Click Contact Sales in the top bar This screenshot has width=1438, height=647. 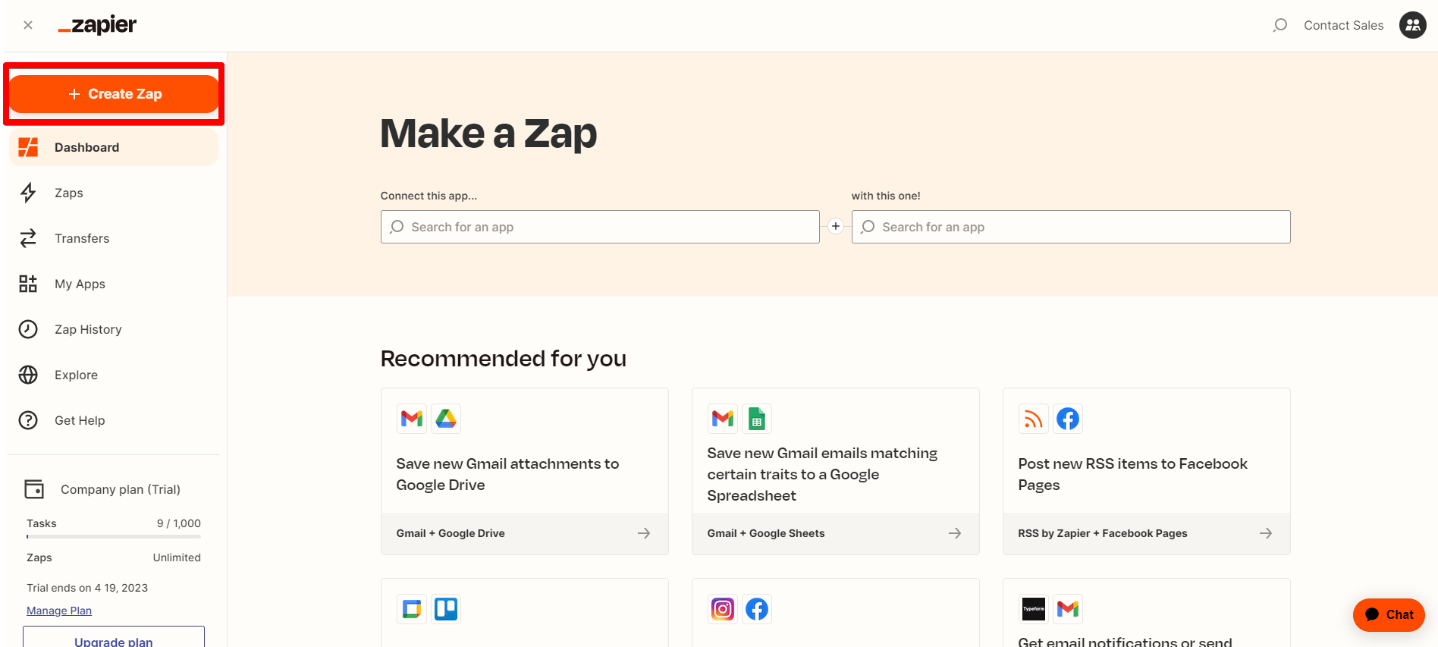point(1343,24)
